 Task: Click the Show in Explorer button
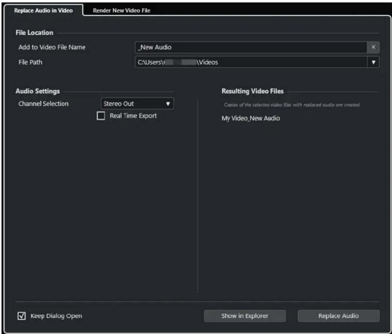[245, 316]
